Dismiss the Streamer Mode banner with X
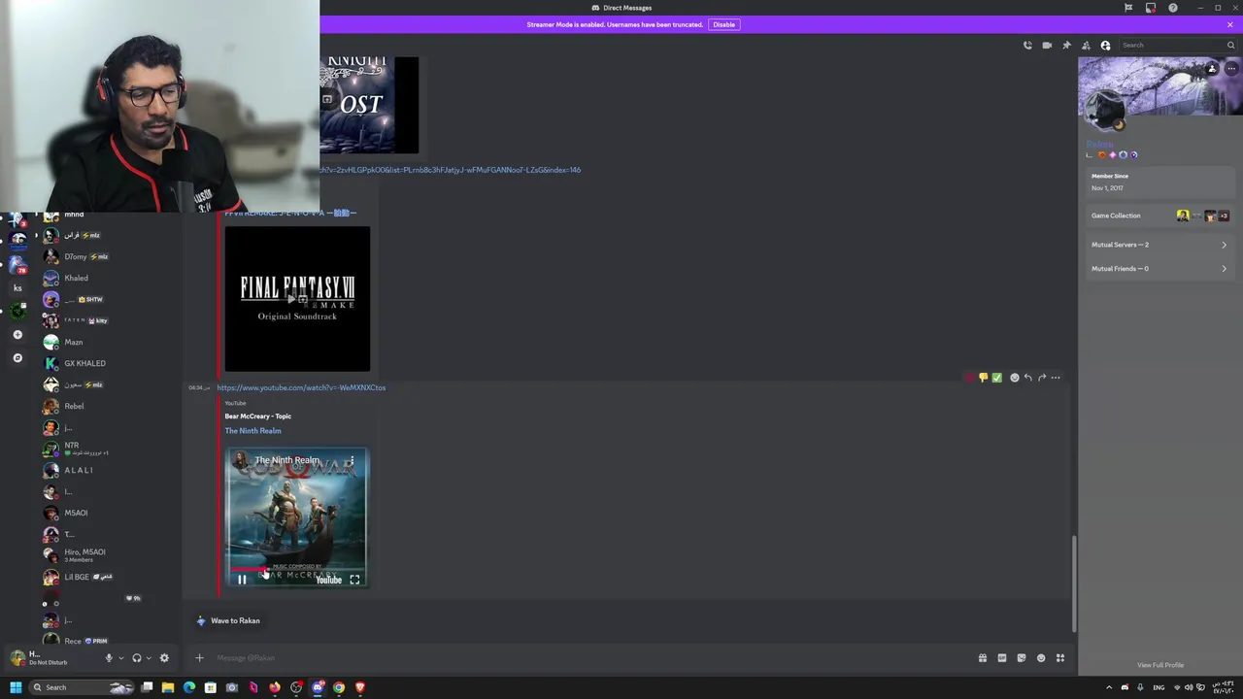Image resolution: width=1243 pixels, height=699 pixels. click(x=1230, y=24)
